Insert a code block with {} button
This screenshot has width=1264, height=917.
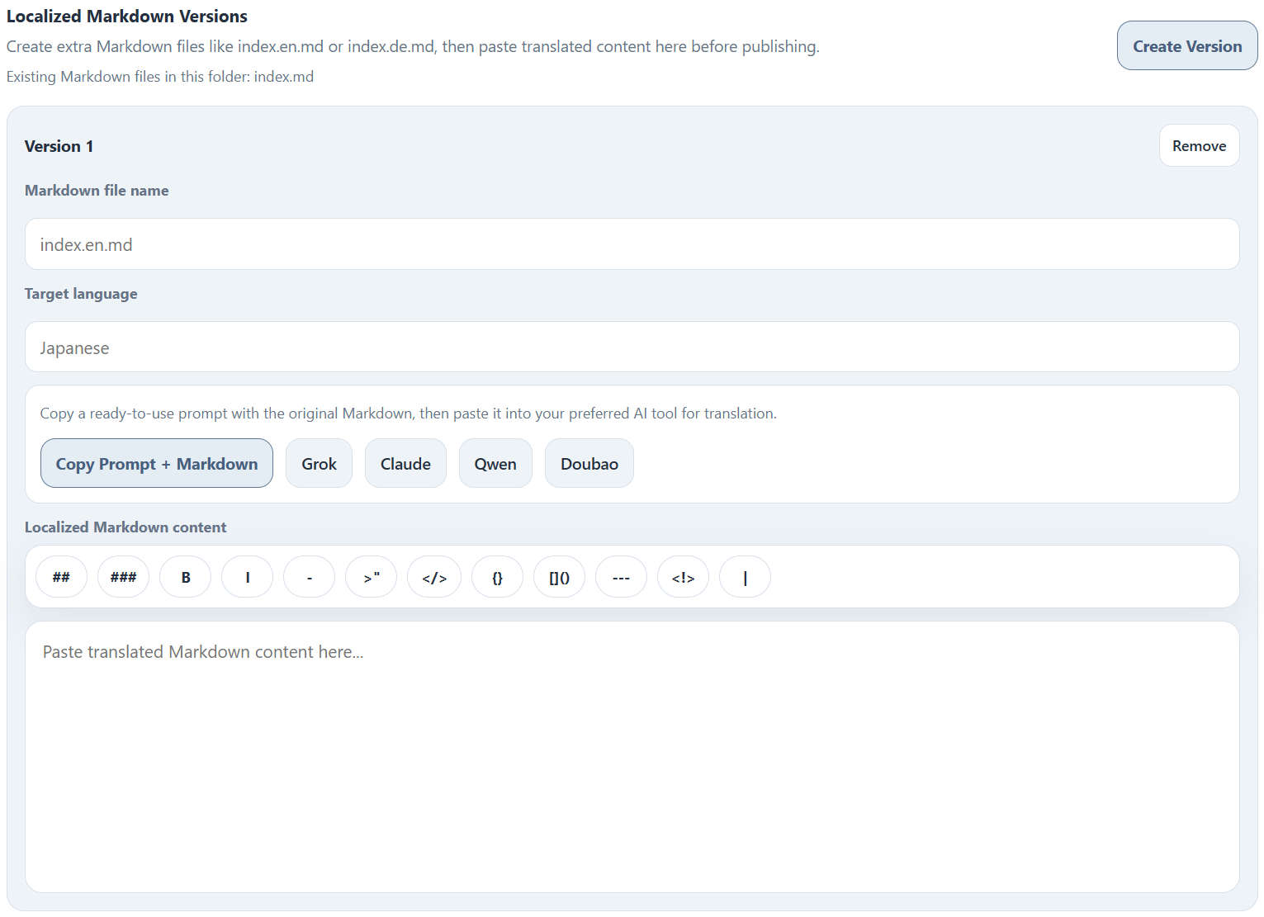tap(497, 577)
